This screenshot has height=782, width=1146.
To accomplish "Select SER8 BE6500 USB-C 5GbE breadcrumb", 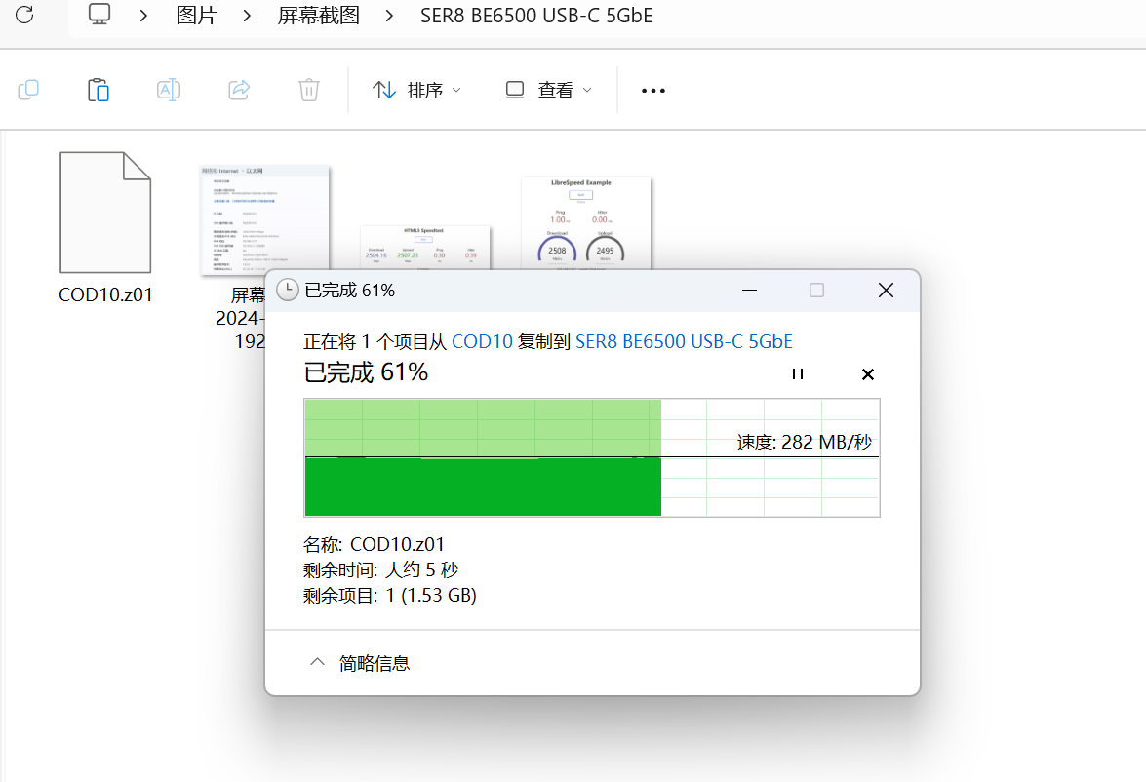I will tap(536, 15).
